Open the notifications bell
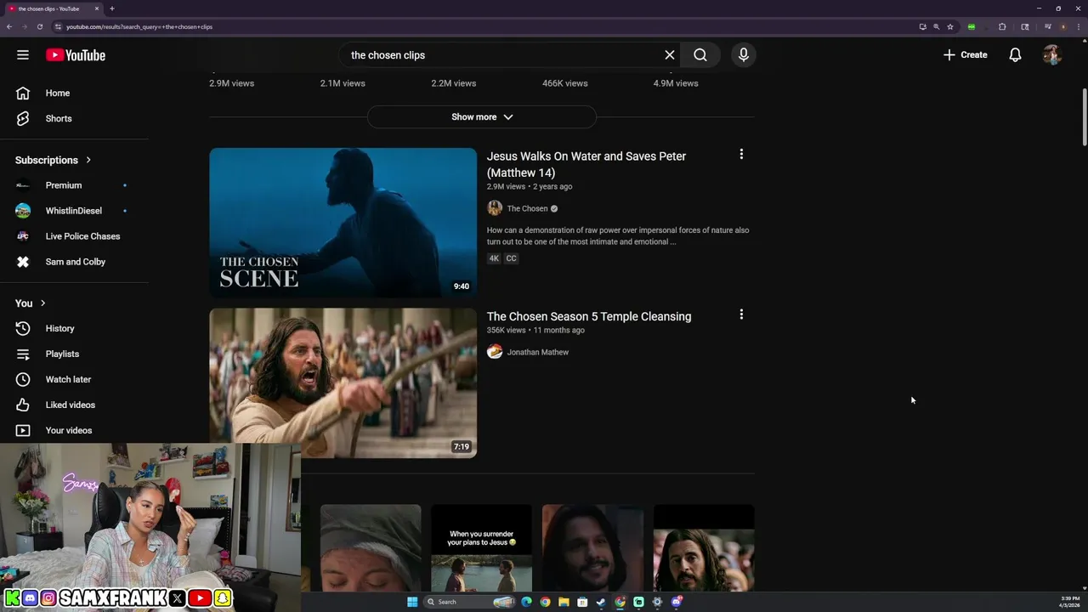 coord(1015,55)
